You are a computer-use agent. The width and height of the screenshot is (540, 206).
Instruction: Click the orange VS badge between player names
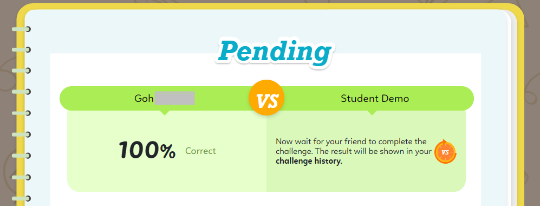(266, 98)
